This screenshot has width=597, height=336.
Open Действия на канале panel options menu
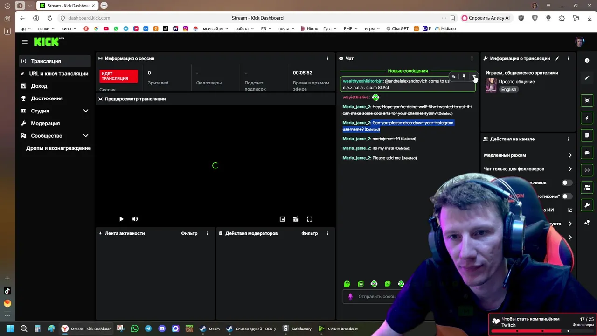[568, 139]
